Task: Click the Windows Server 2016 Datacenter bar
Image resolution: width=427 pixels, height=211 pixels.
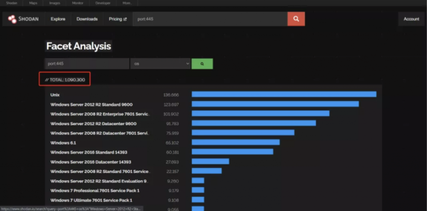Action: click(x=210, y=161)
